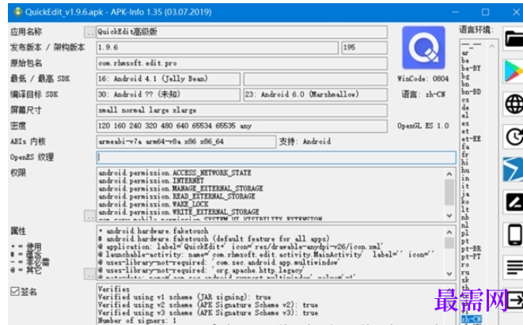Viewport: 523px width, 325px height.
Task: Select language 'cs' in list
Action: (x=465, y=100)
